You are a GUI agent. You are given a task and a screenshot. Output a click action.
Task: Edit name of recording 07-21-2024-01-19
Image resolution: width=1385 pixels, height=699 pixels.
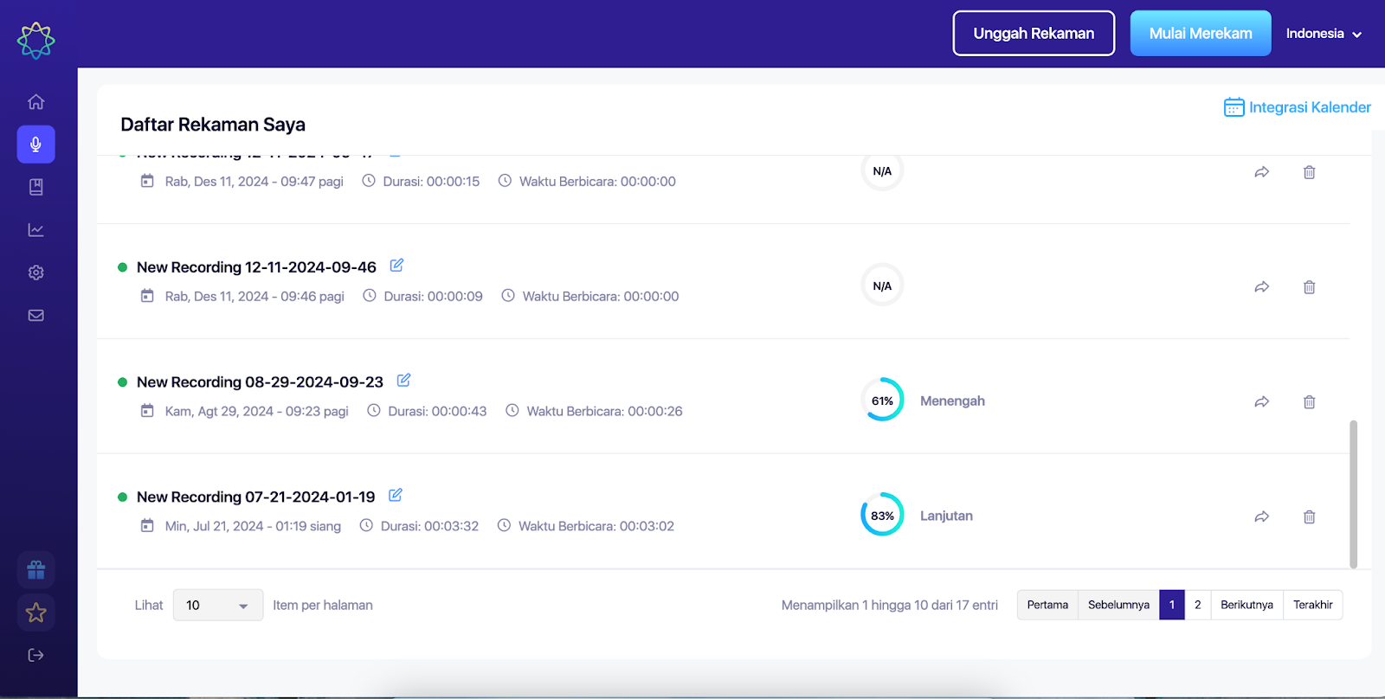396,495
